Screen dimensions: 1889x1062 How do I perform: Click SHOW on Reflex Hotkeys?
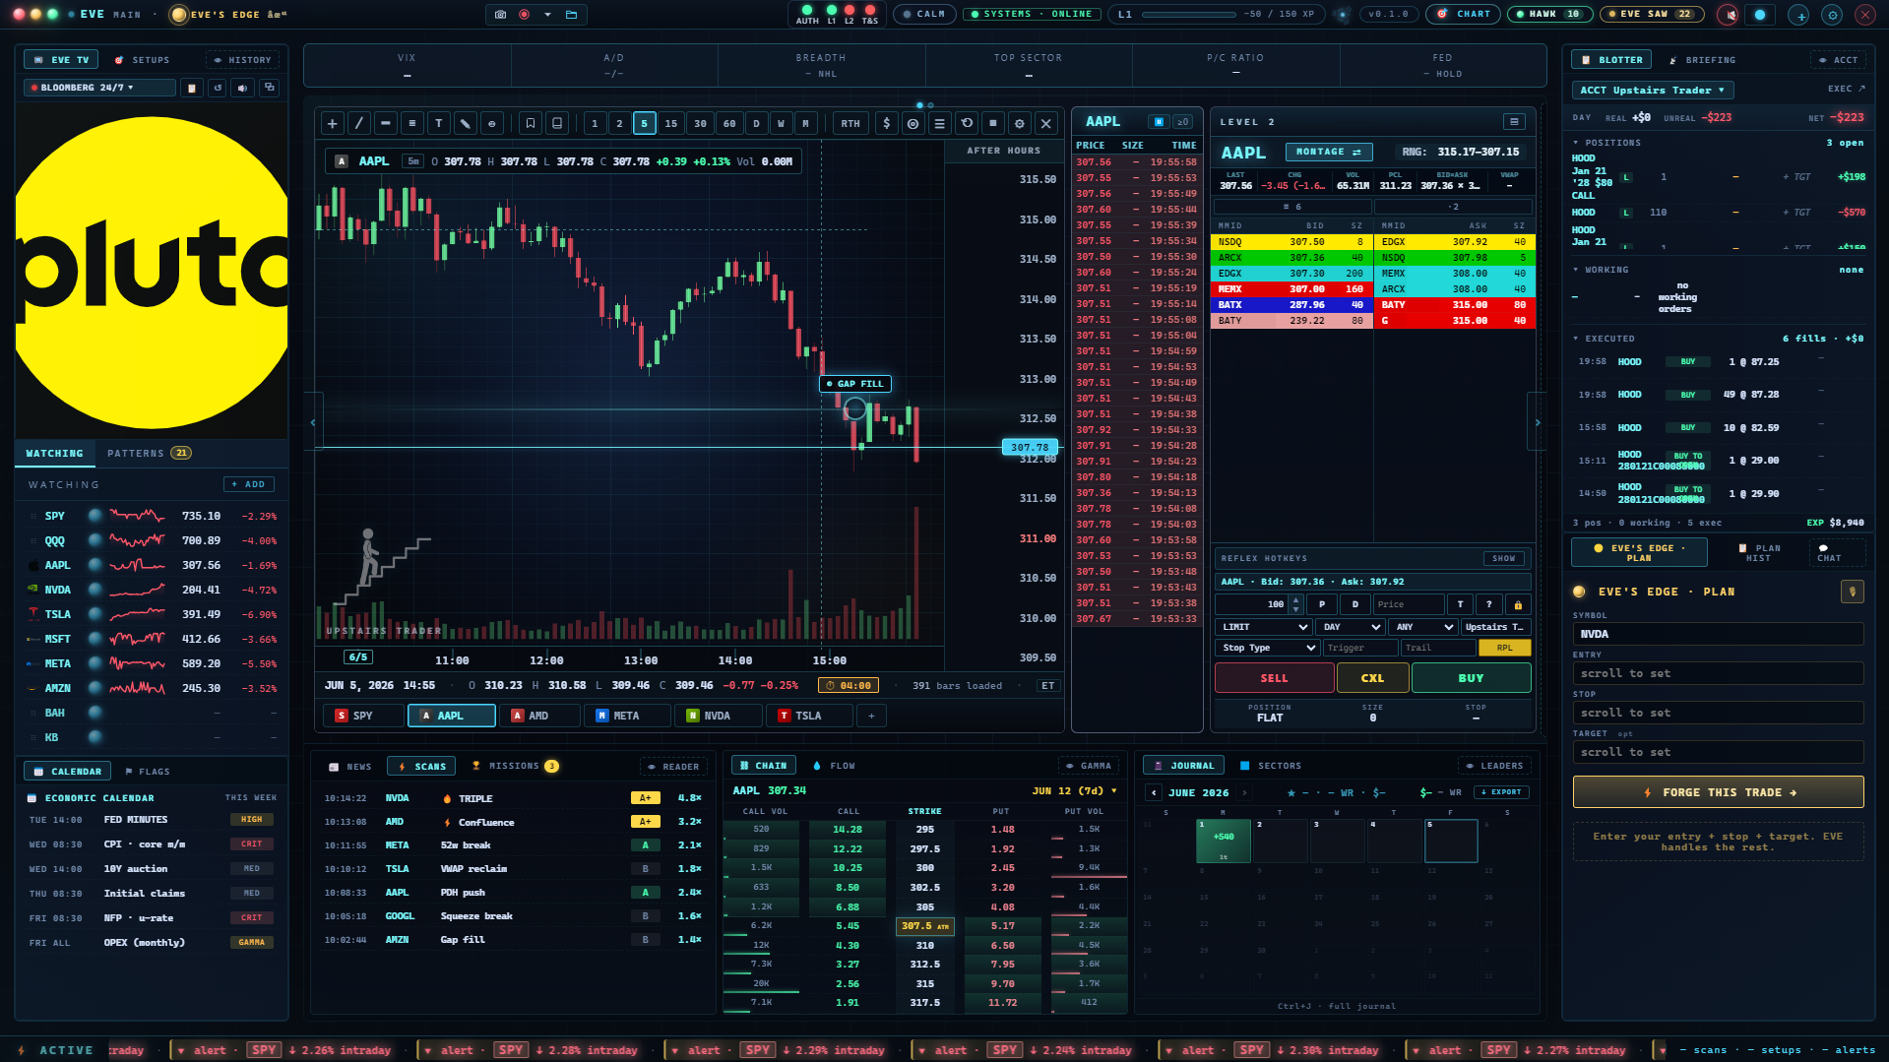tap(1504, 558)
